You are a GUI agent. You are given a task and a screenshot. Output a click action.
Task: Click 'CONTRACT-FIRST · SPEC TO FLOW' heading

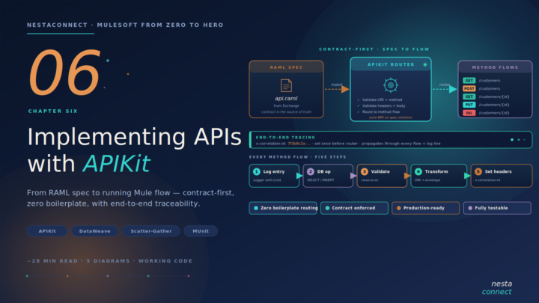click(374, 49)
